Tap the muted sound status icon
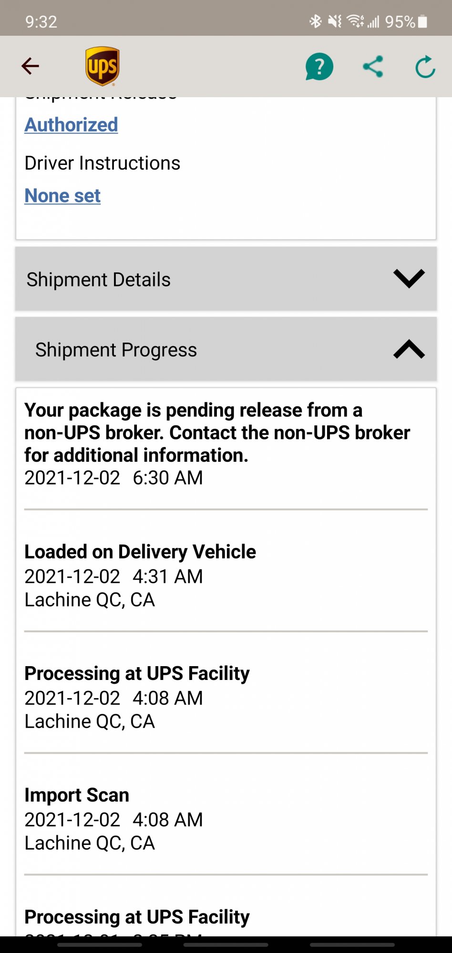452x953 pixels. 335,21
